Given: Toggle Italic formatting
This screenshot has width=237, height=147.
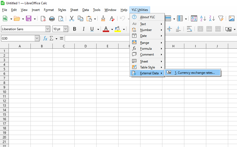Looking at the screenshot, I should pos(83,29).
